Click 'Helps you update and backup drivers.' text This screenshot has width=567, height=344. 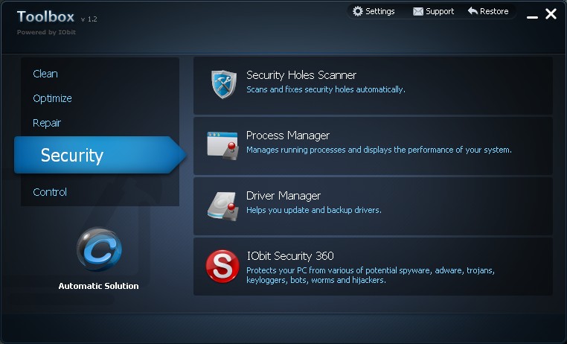(x=314, y=210)
